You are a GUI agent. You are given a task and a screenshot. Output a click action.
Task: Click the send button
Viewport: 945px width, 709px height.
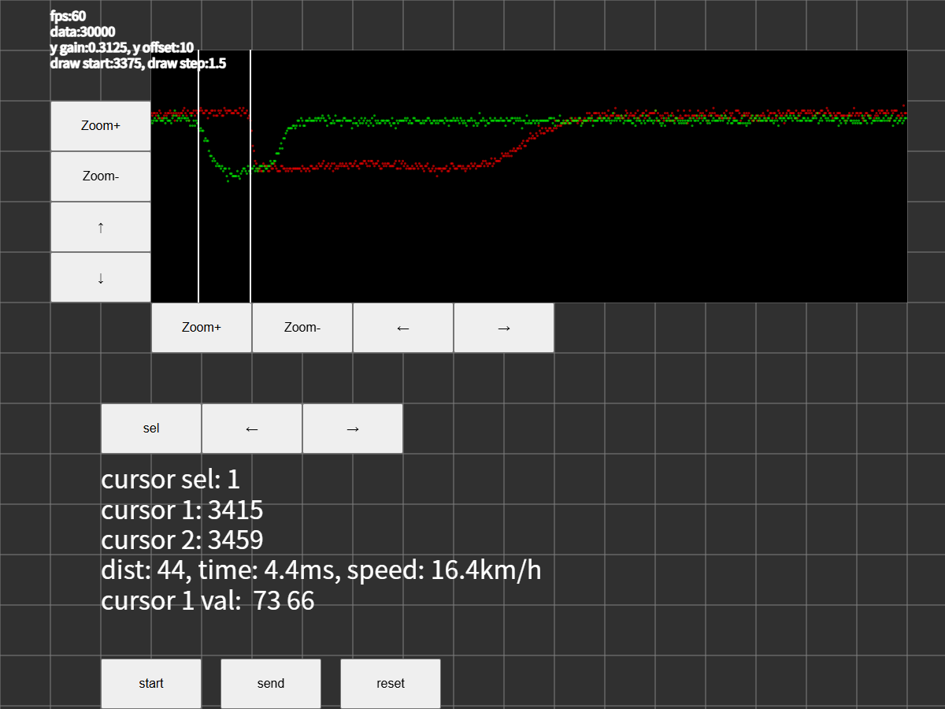click(271, 683)
